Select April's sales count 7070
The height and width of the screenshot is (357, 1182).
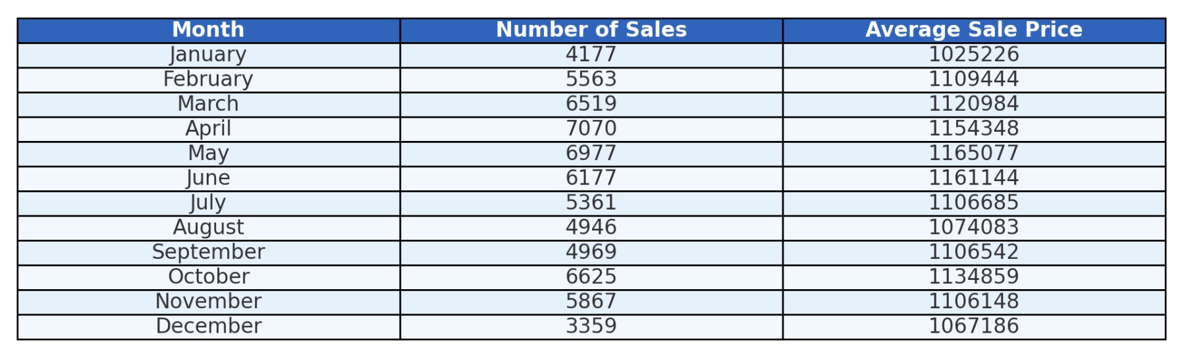click(591, 129)
